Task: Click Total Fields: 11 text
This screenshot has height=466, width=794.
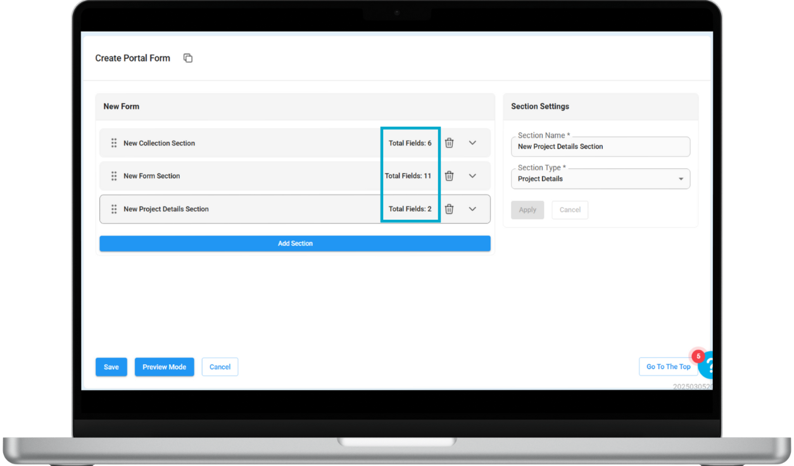Action: pyautogui.click(x=408, y=176)
